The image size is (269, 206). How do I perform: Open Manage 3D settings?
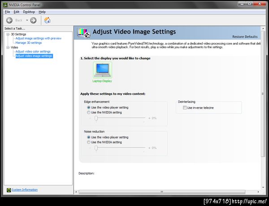[29, 43]
